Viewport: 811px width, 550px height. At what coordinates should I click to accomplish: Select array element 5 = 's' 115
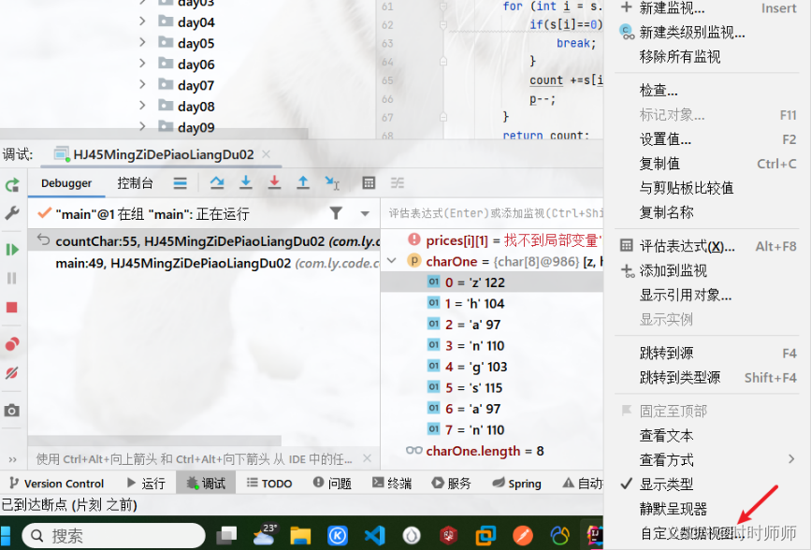click(492, 387)
